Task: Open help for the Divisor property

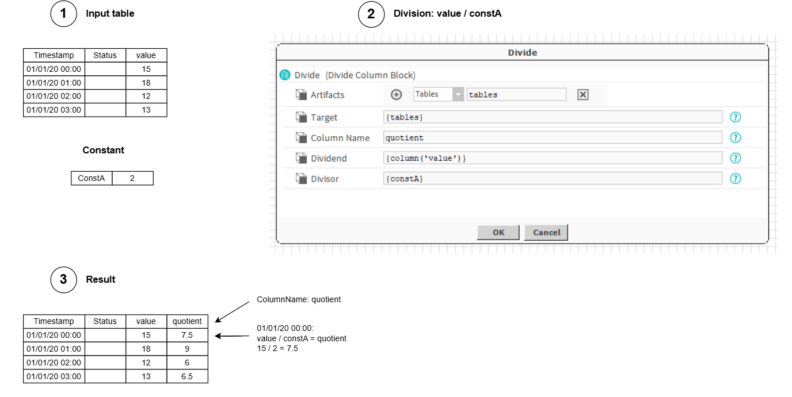Action: [x=735, y=179]
